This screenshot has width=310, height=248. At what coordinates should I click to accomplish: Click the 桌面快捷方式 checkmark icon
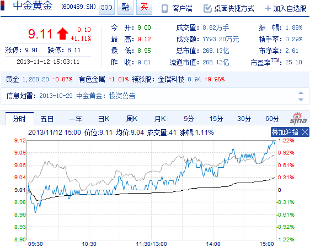[x=207, y=9]
